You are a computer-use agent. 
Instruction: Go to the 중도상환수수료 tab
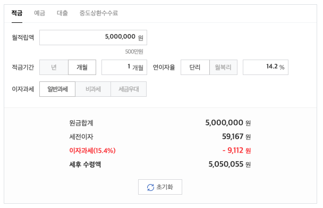click(x=99, y=13)
